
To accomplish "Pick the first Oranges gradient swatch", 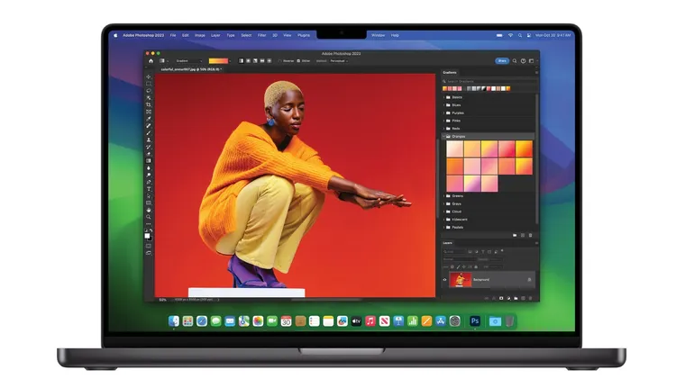I will click(x=454, y=149).
